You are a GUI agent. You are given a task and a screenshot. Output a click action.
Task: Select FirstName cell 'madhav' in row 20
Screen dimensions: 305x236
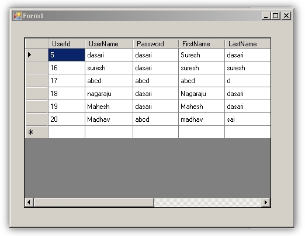tap(202, 119)
